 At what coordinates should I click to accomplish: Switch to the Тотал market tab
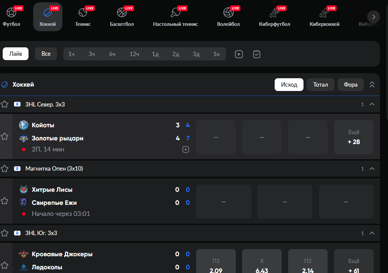pos(320,85)
